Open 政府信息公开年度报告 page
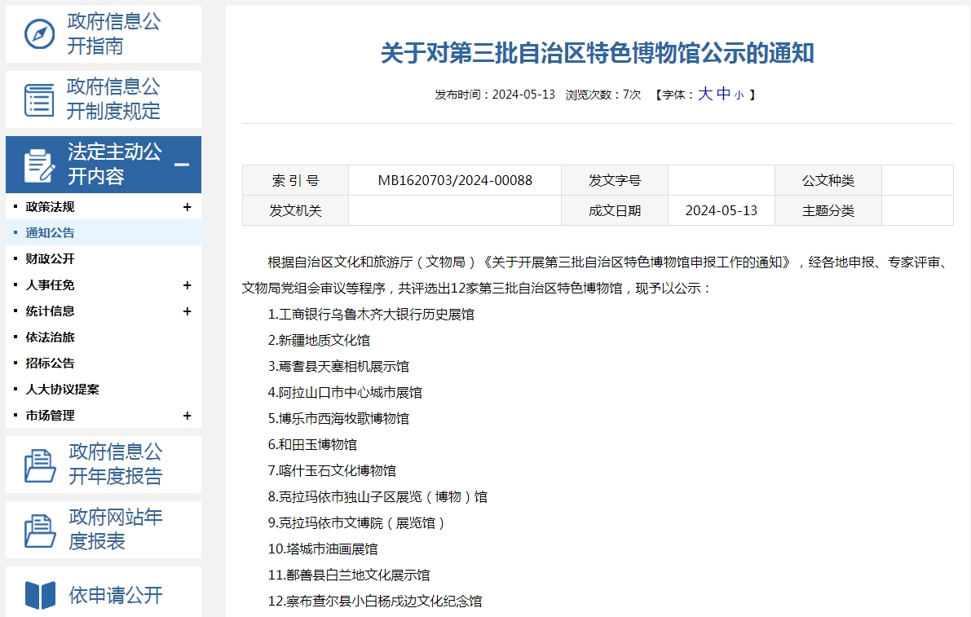 click(115, 464)
